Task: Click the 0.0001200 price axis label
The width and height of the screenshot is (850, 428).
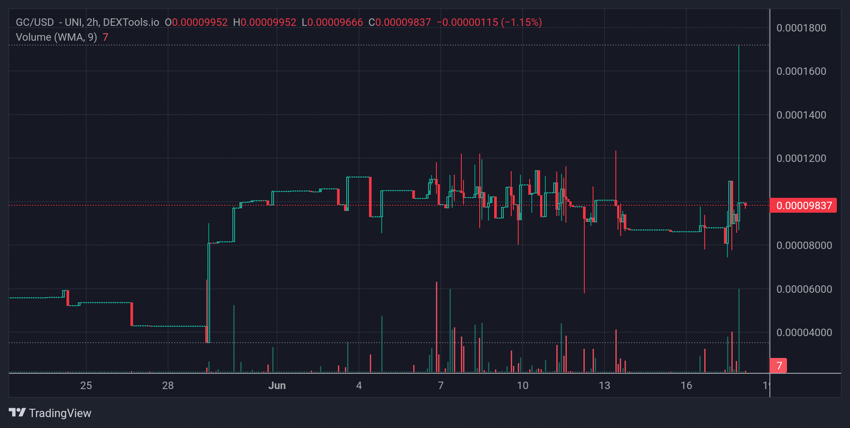Action: tap(801, 158)
